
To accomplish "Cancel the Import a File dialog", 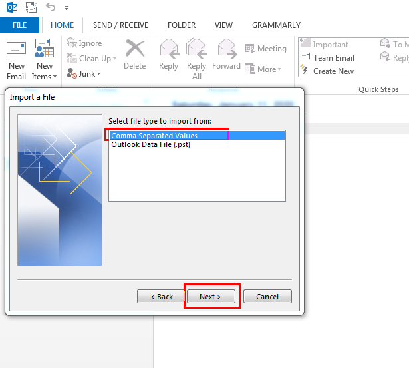I will coord(267,297).
